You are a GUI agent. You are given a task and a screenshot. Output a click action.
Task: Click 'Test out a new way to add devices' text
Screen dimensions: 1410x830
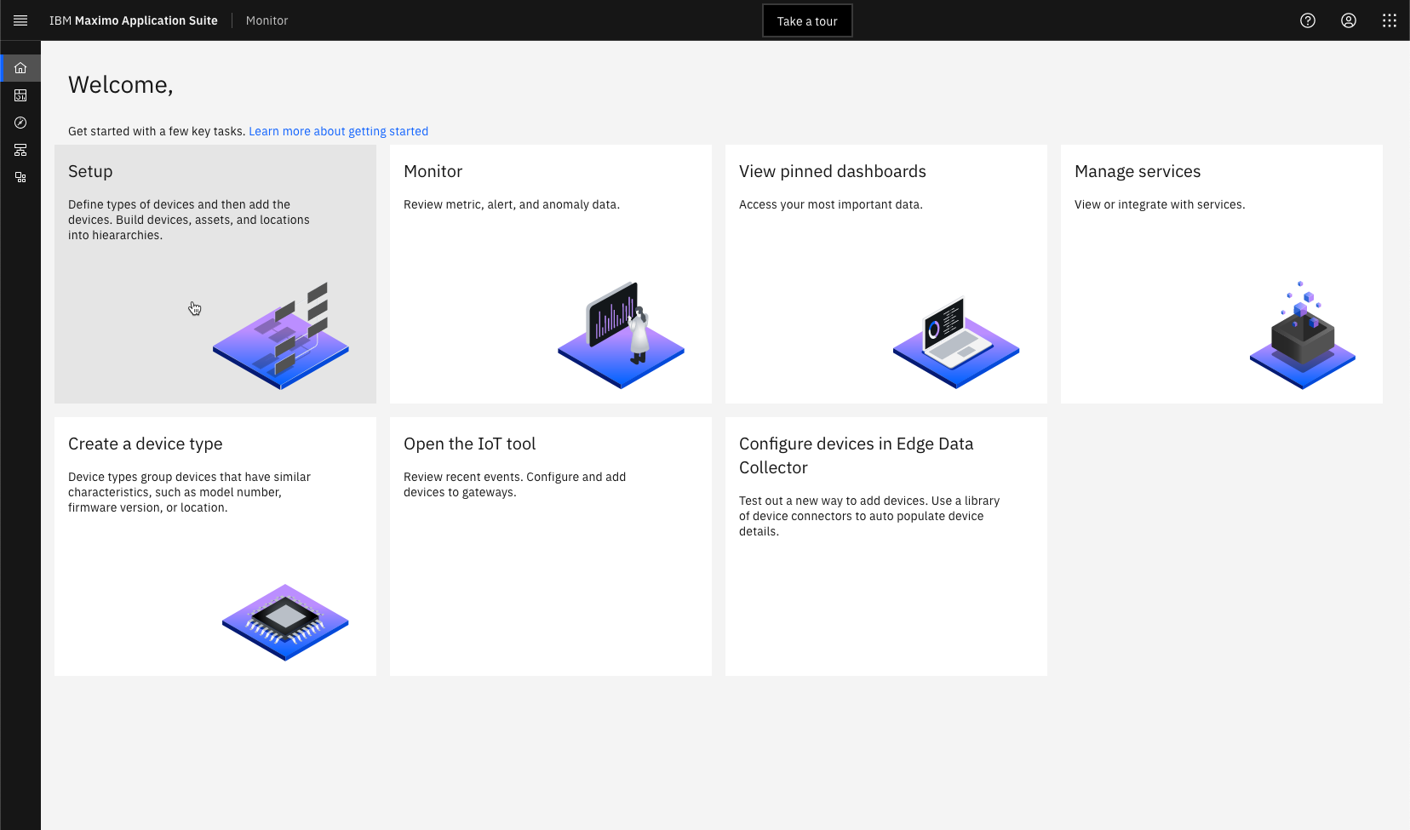click(x=869, y=516)
